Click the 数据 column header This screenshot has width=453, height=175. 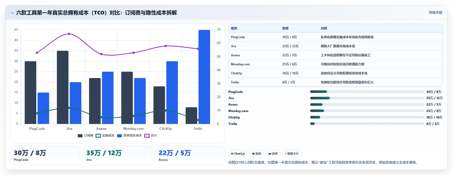tap(285, 28)
